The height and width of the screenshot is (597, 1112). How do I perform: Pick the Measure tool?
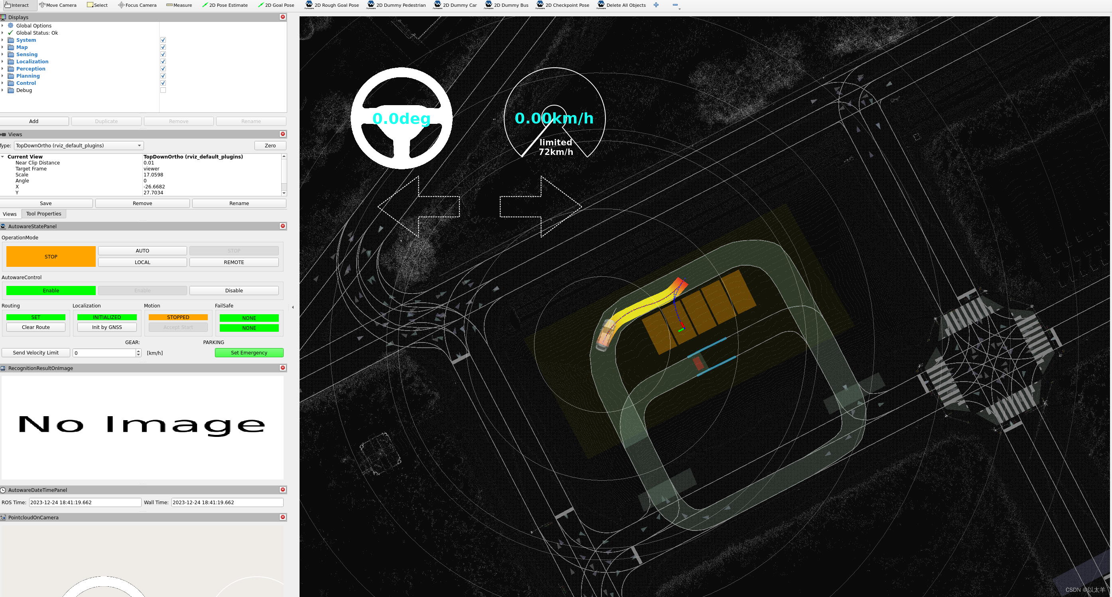tap(179, 5)
